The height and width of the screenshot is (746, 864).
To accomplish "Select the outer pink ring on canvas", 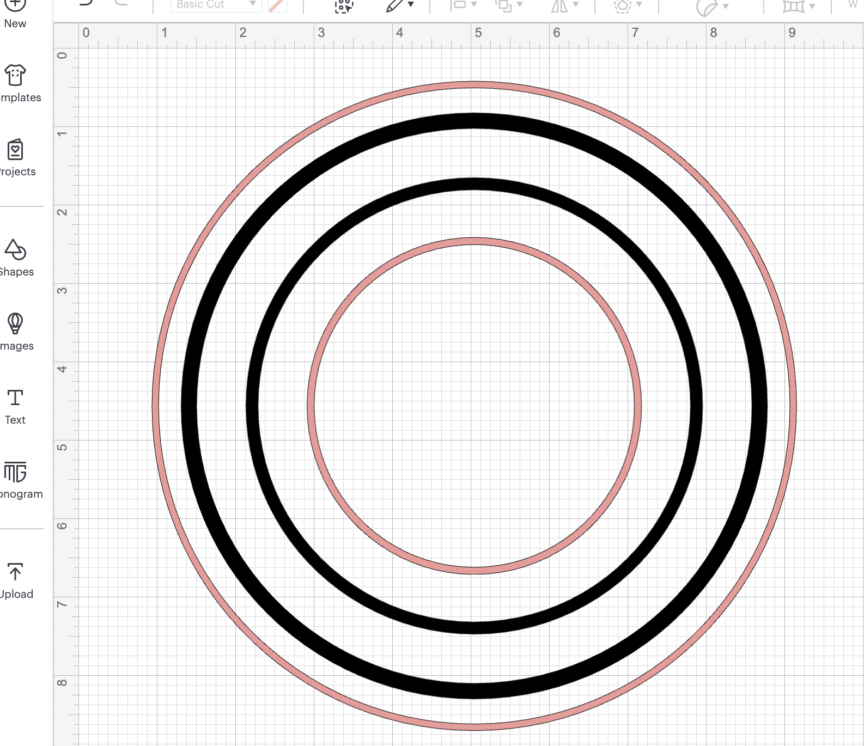I will [x=474, y=84].
